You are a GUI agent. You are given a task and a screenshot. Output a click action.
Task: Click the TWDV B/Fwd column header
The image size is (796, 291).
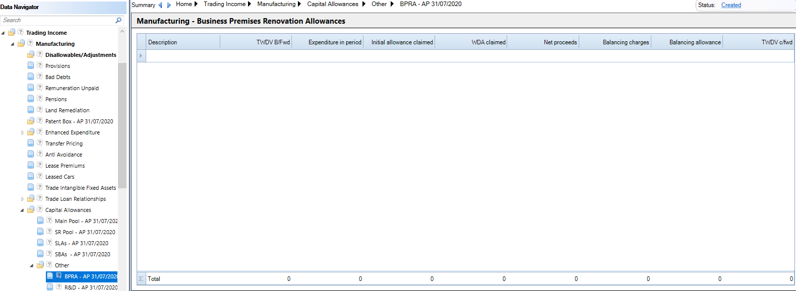(x=256, y=42)
